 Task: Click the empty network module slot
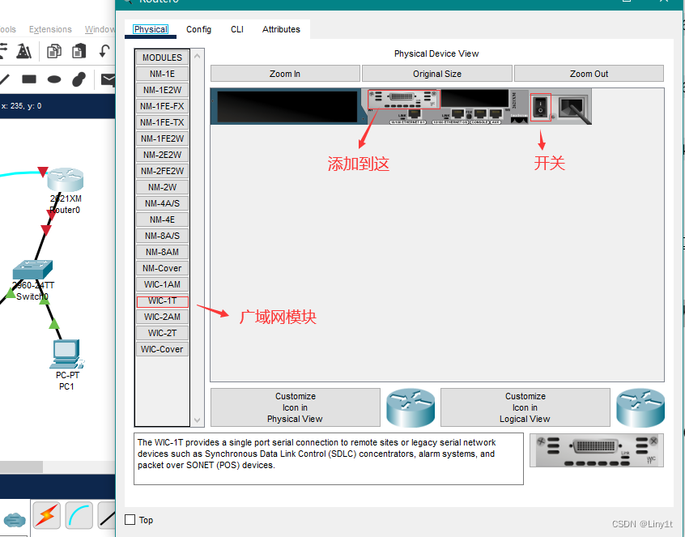(287, 107)
